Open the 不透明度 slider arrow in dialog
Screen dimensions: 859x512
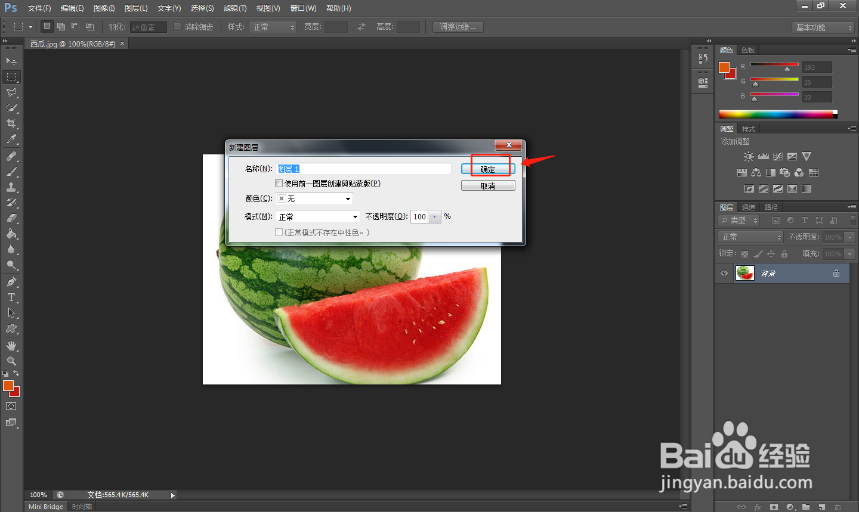(435, 216)
